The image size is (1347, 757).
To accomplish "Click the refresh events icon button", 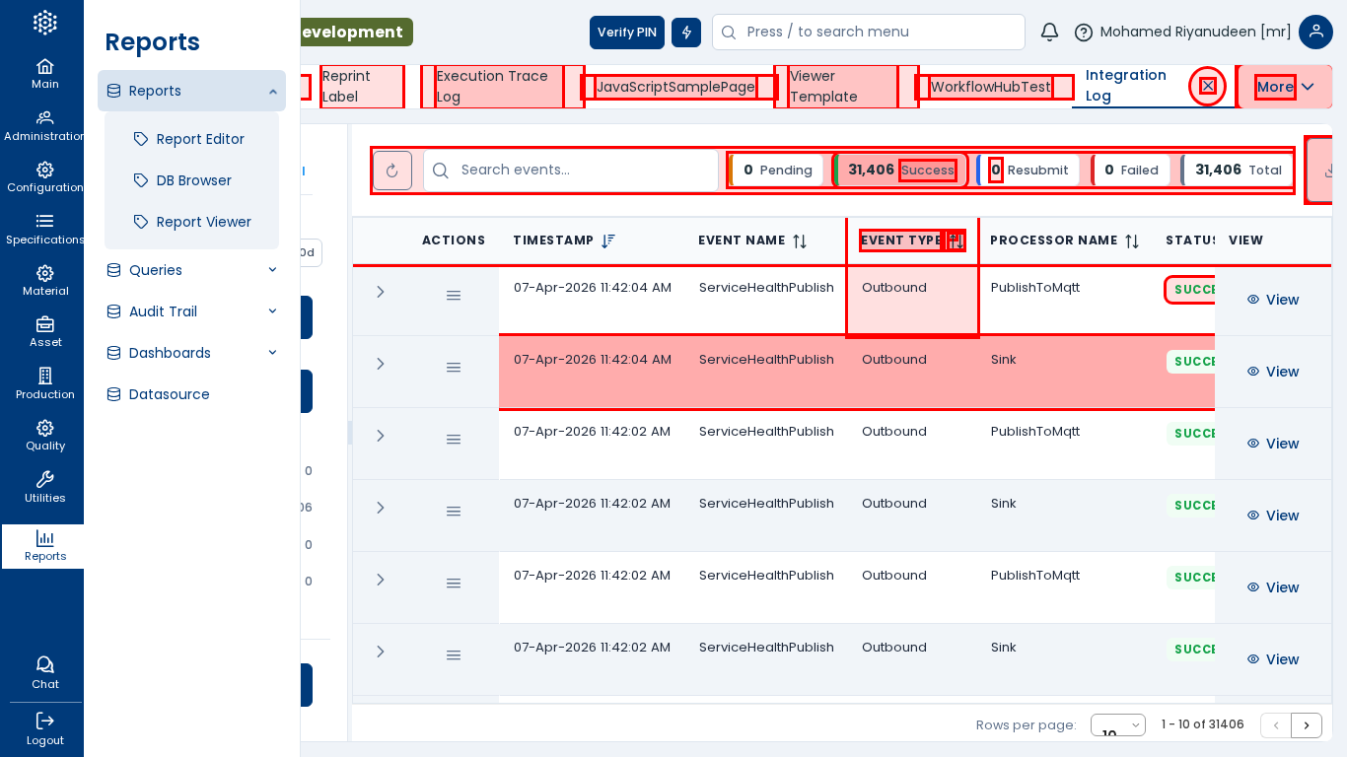I will click(392, 171).
